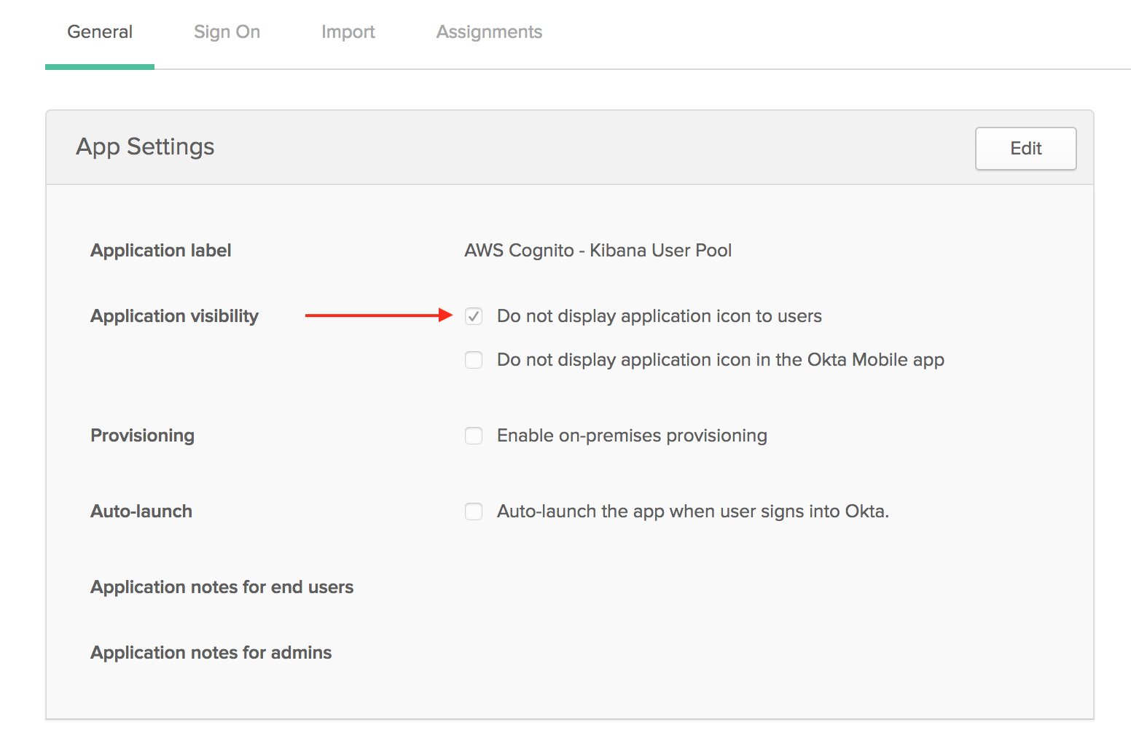Check hide icon in Okta Mobile app
This screenshot has height=733, width=1131.
click(474, 360)
